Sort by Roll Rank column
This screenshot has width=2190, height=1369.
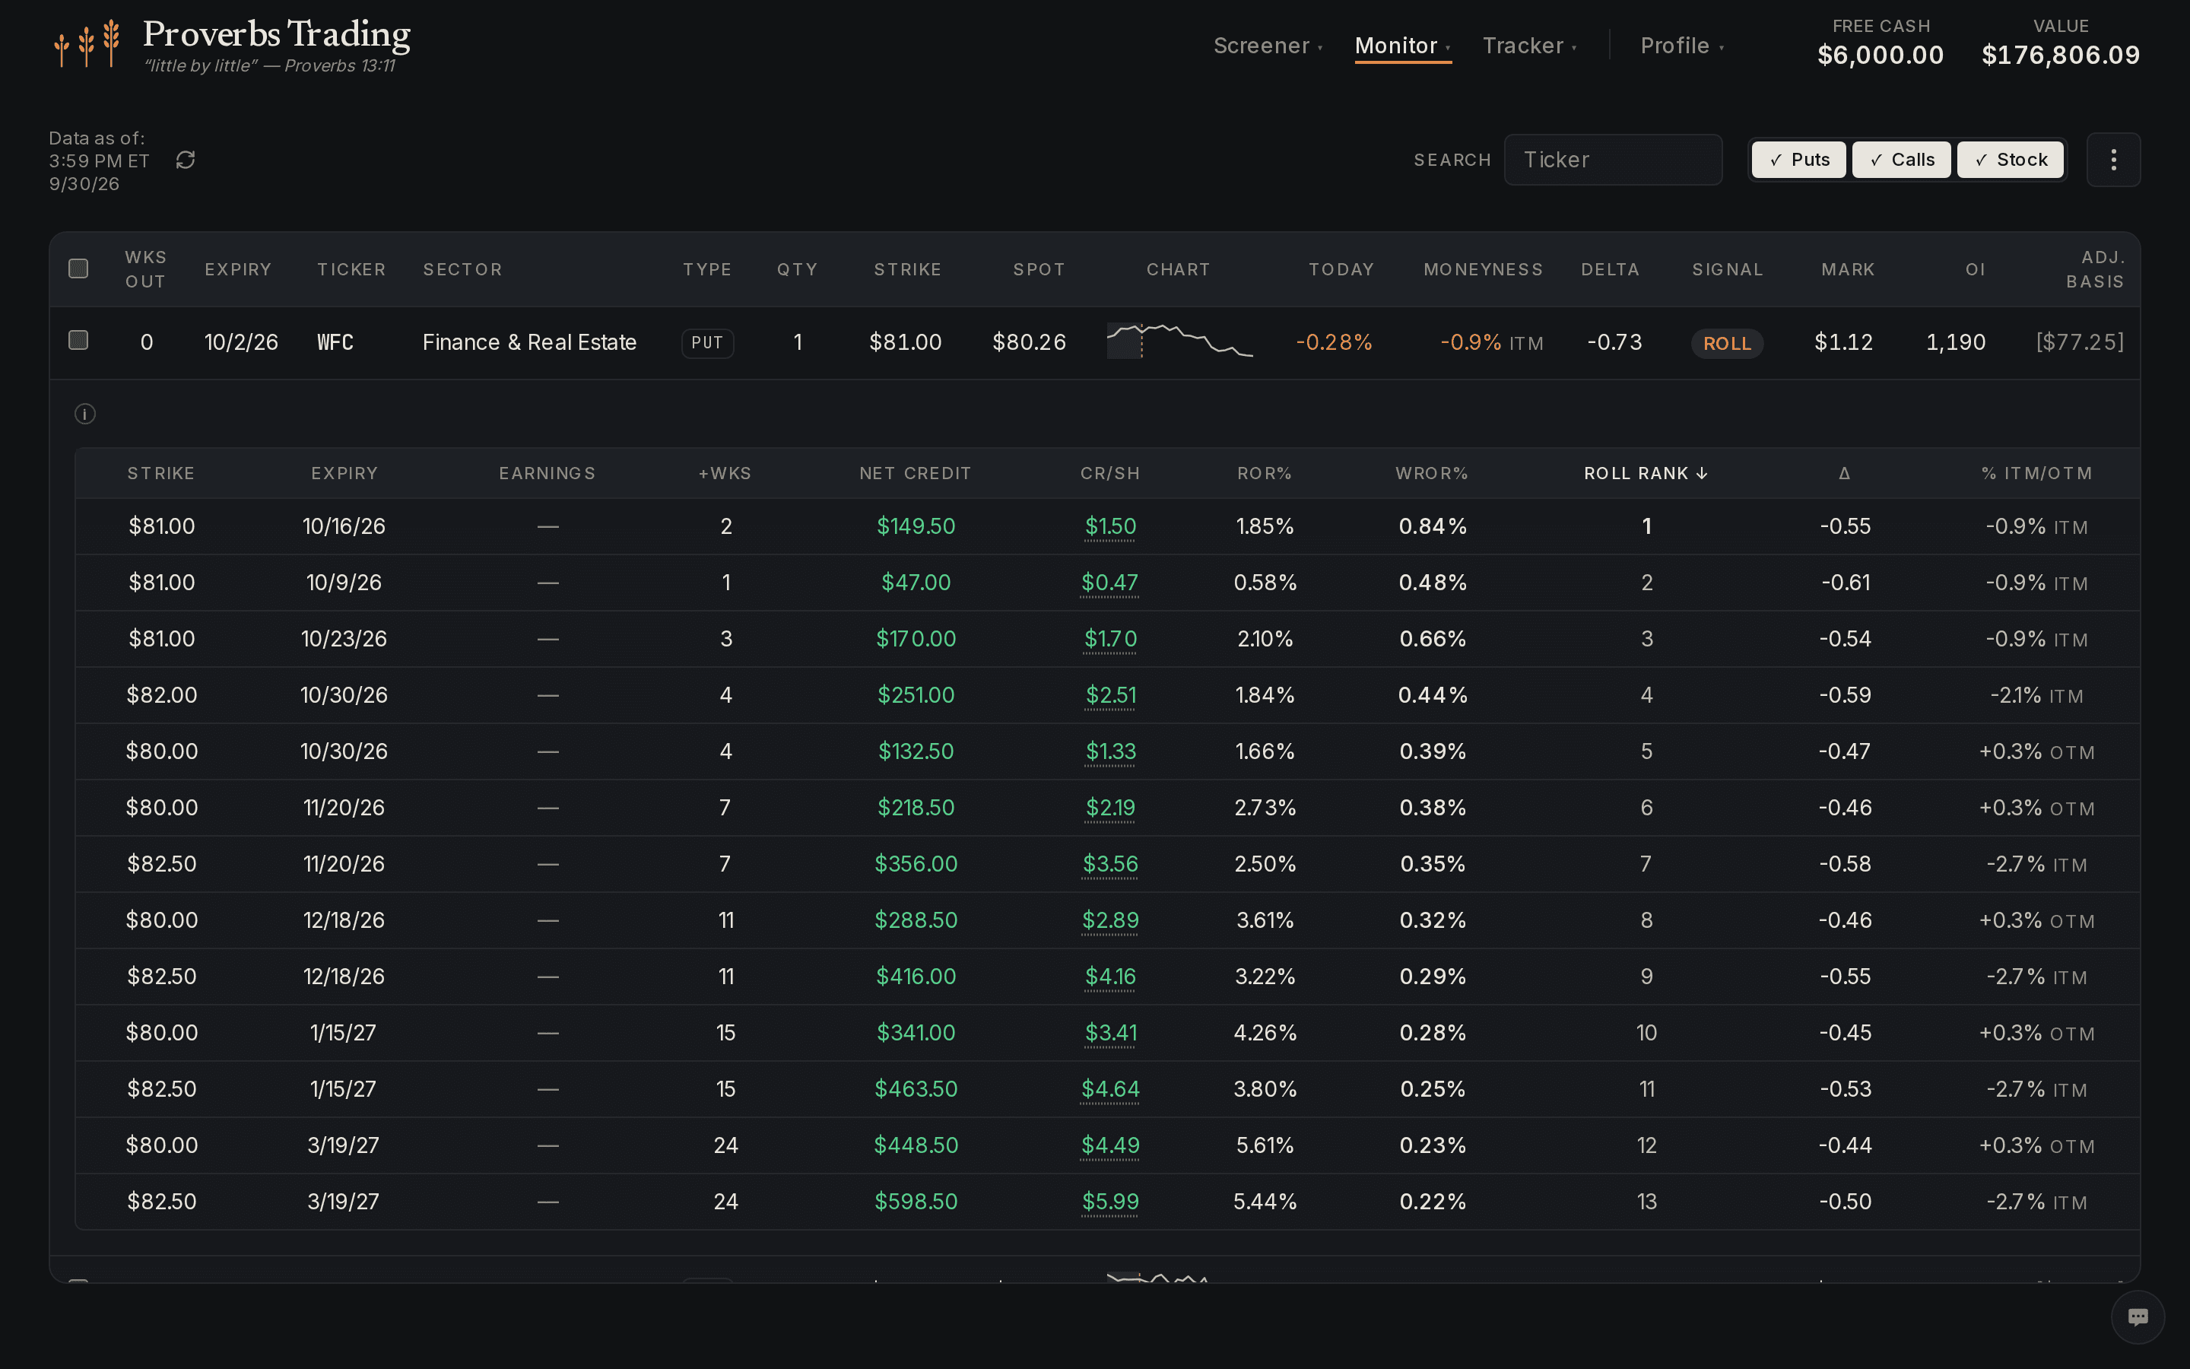point(1646,474)
